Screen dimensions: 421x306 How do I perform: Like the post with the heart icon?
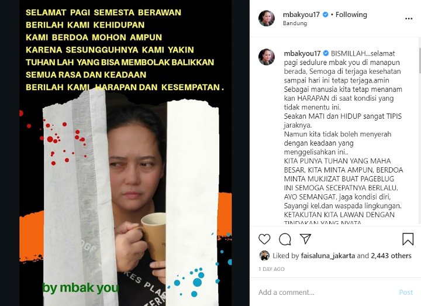pyautogui.click(x=264, y=239)
